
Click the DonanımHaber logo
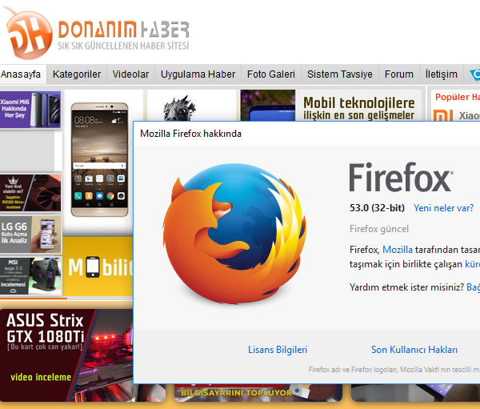pos(98,34)
